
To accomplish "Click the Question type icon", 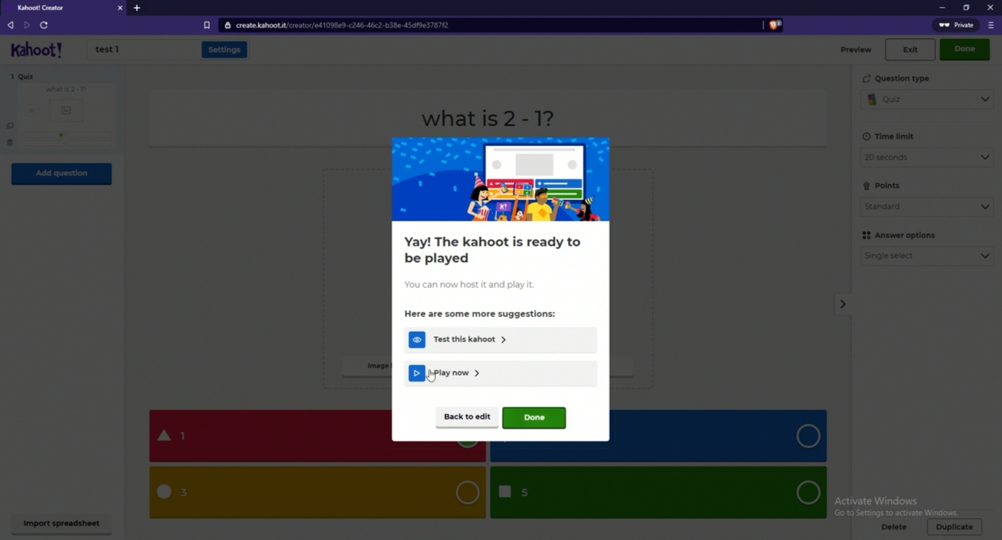I will pos(866,78).
